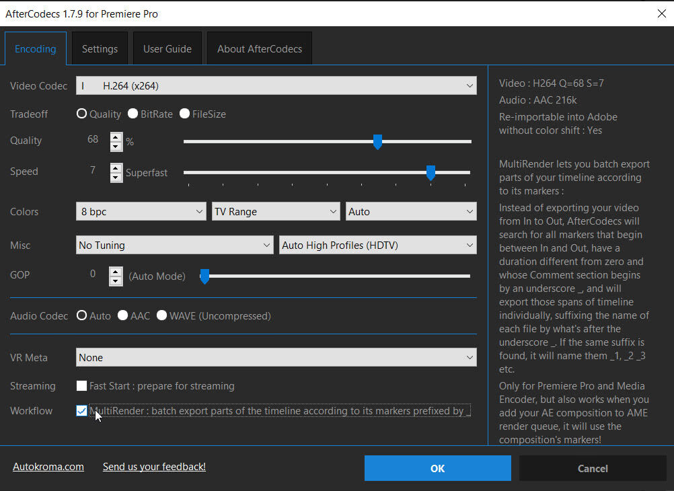
Task: Open the bit depth dropdown showing 8 bpc
Action: point(141,211)
